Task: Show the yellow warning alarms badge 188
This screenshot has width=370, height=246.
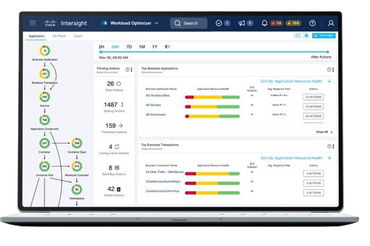Action: pyautogui.click(x=293, y=23)
